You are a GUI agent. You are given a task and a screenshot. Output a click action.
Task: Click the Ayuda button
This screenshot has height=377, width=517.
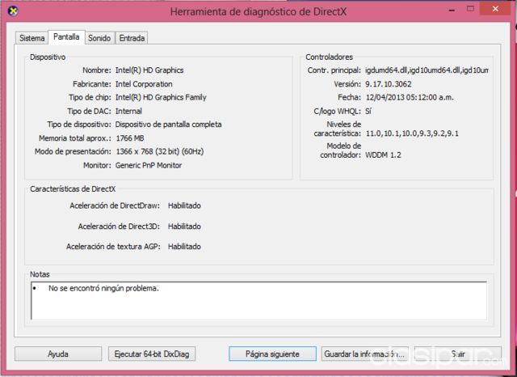tap(58, 354)
